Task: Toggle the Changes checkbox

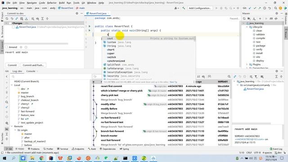Action: (10, 23)
